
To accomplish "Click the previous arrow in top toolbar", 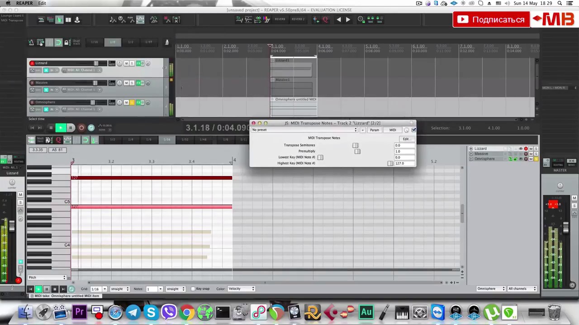I will coord(338,19).
